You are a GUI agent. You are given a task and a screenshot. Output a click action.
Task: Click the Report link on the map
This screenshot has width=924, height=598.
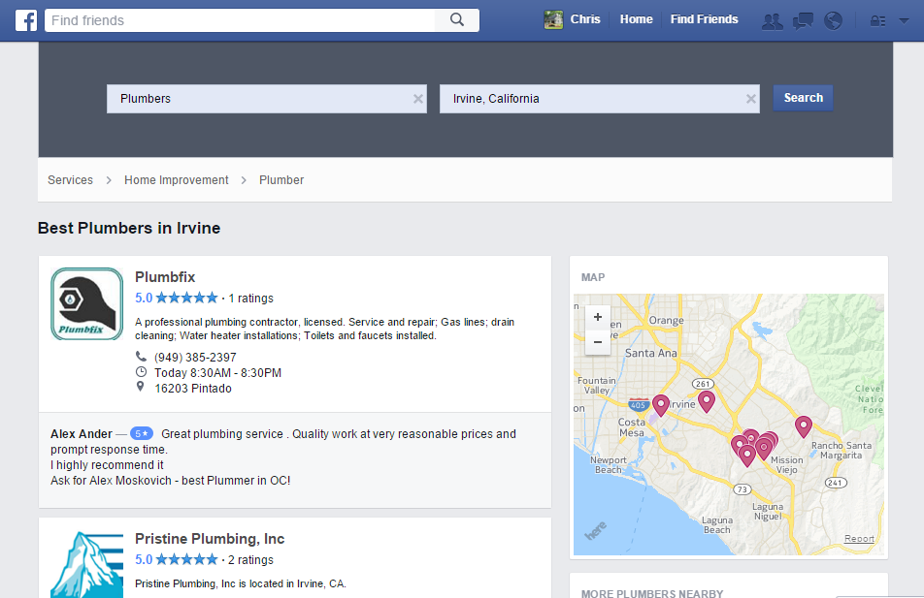859,539
